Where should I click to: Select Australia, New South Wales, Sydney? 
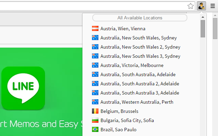point(139,38)
